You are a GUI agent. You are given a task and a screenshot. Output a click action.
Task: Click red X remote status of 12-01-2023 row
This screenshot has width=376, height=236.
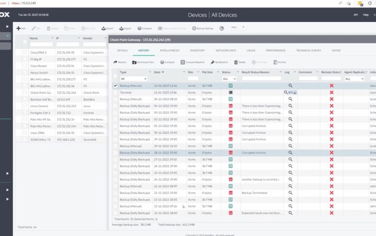tap(331, 86)
